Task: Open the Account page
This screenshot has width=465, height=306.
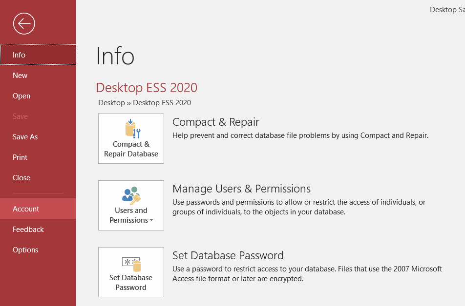Action: pos(38,209)
